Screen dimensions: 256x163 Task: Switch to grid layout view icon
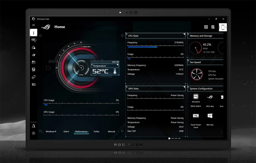pos(206,27)
